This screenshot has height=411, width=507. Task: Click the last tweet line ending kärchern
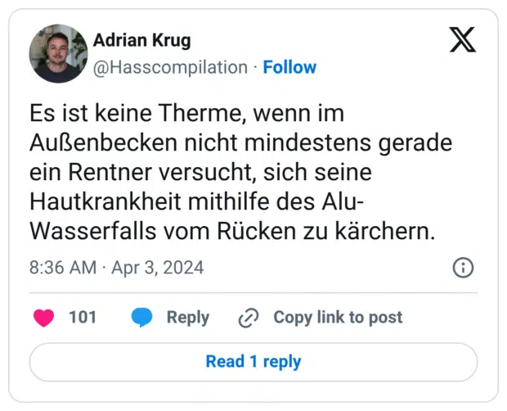pos(231,231)
